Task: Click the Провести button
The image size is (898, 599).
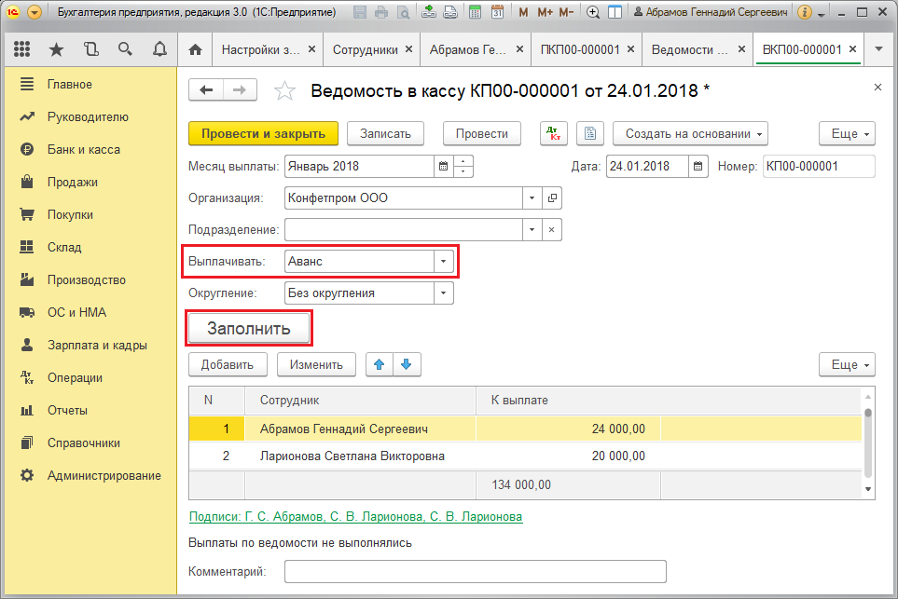Action: tap(482, 133)
